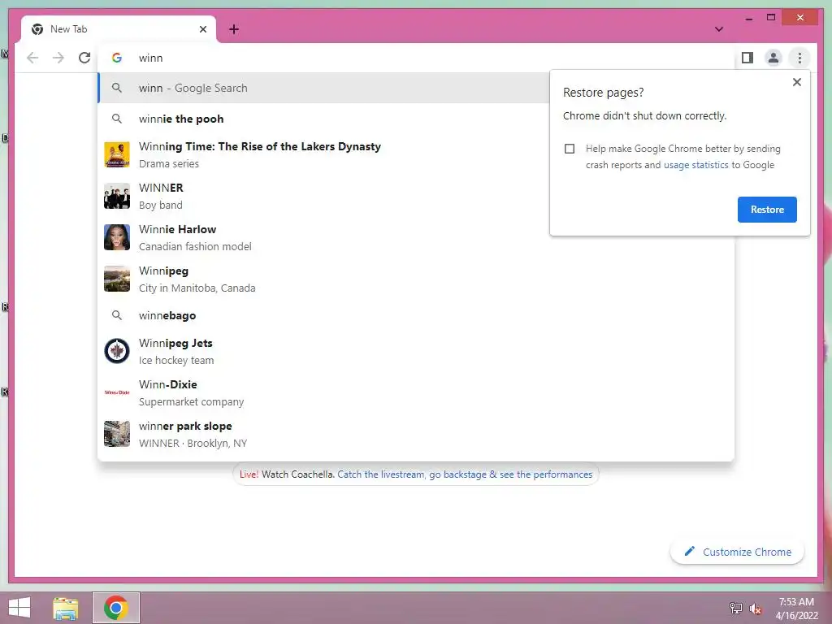Open the Coachella livestream link
The width and height of the screenshot is (832, 624).
(465, 474)
